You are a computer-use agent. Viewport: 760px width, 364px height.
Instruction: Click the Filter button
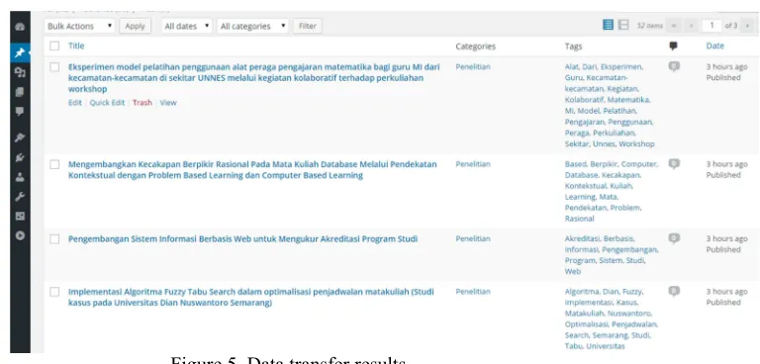click(308, 26)
